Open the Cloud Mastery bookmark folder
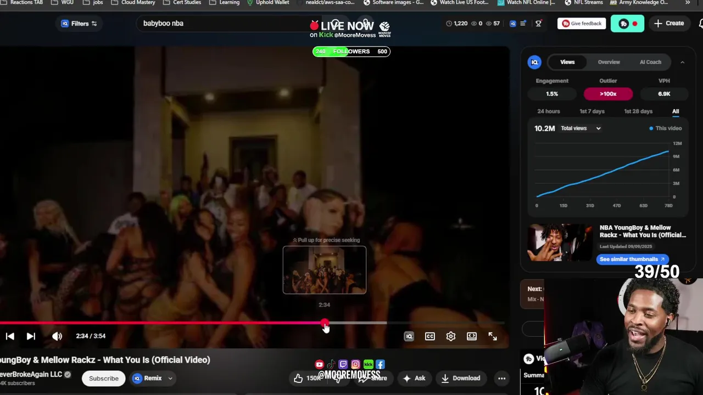The height and width of the screenshot is (395, 703). point(133,3)
